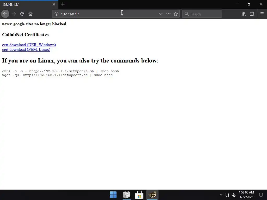This screenshot has height=200, width=267.
Task: Show site information for 192.168.1.1
Action: coord(57,14)
